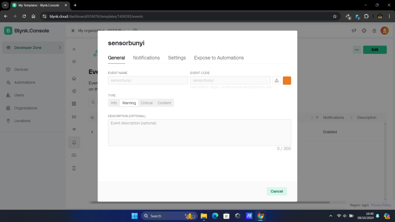
Task: Click the green Edit button
Action: 375,50
